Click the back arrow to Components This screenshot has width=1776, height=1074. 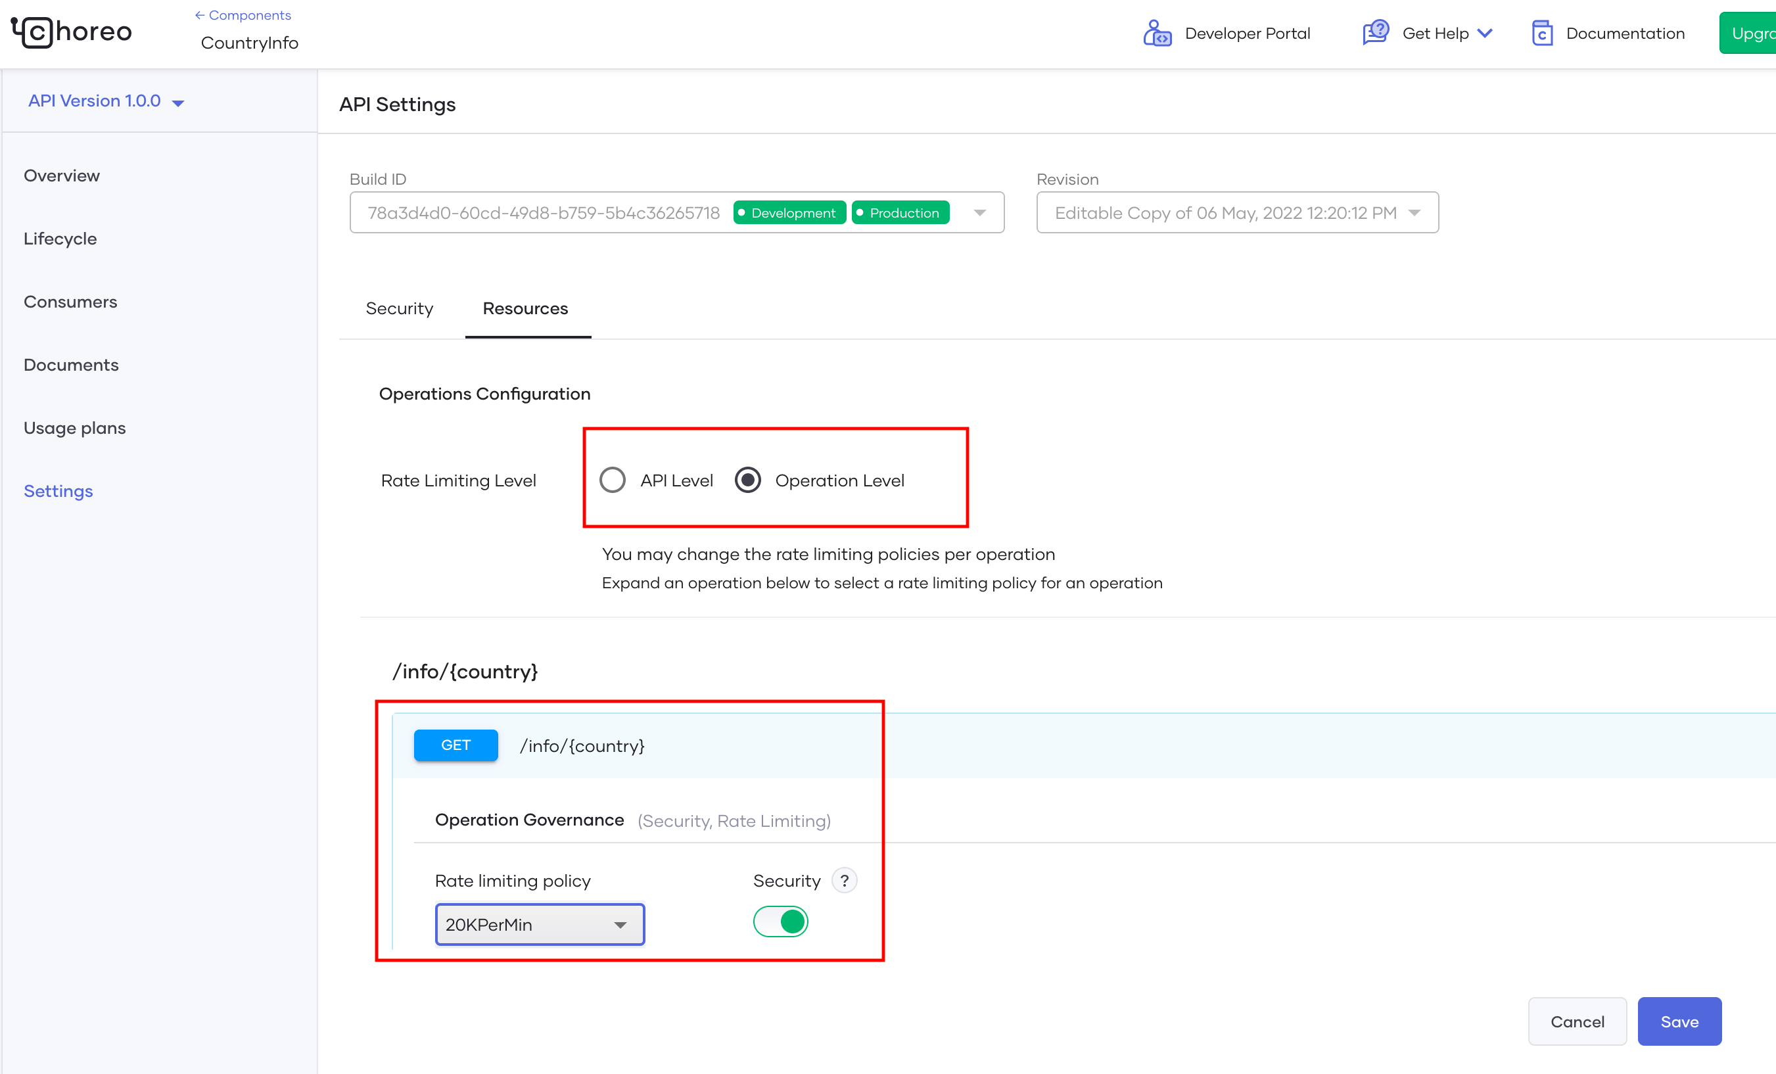tap(200, 15)
